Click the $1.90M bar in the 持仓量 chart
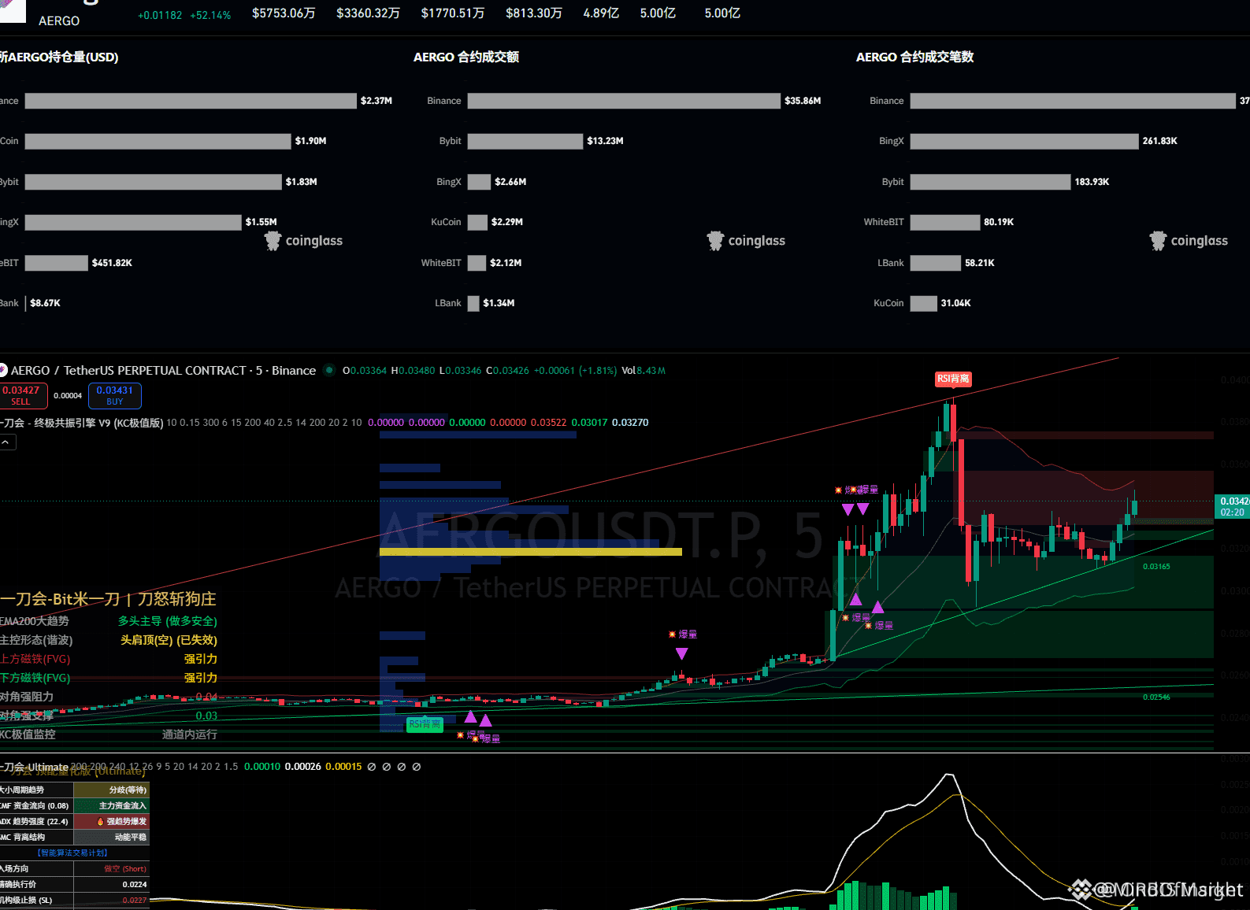The width and height of the screenshot is (1250, 910). pyautogui.click(x=158, y=141)
